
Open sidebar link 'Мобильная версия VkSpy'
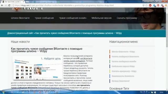click(123, 66)
